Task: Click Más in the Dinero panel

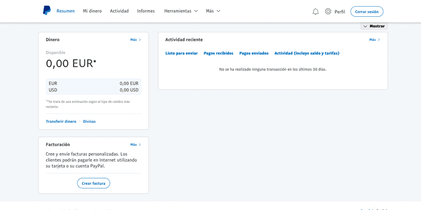Action: (135, 40)
